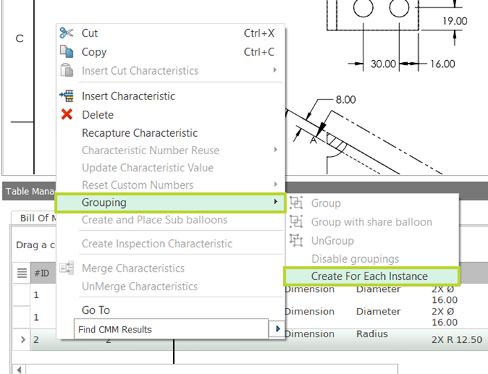
Task: Open Grouping submenu arrow
Action: coord(275,202)
